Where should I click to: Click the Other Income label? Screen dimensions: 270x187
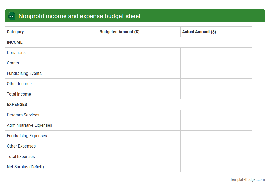[x=19, y=84]
